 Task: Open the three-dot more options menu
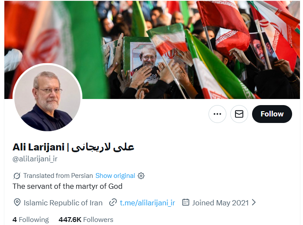[x=217, y=114]
